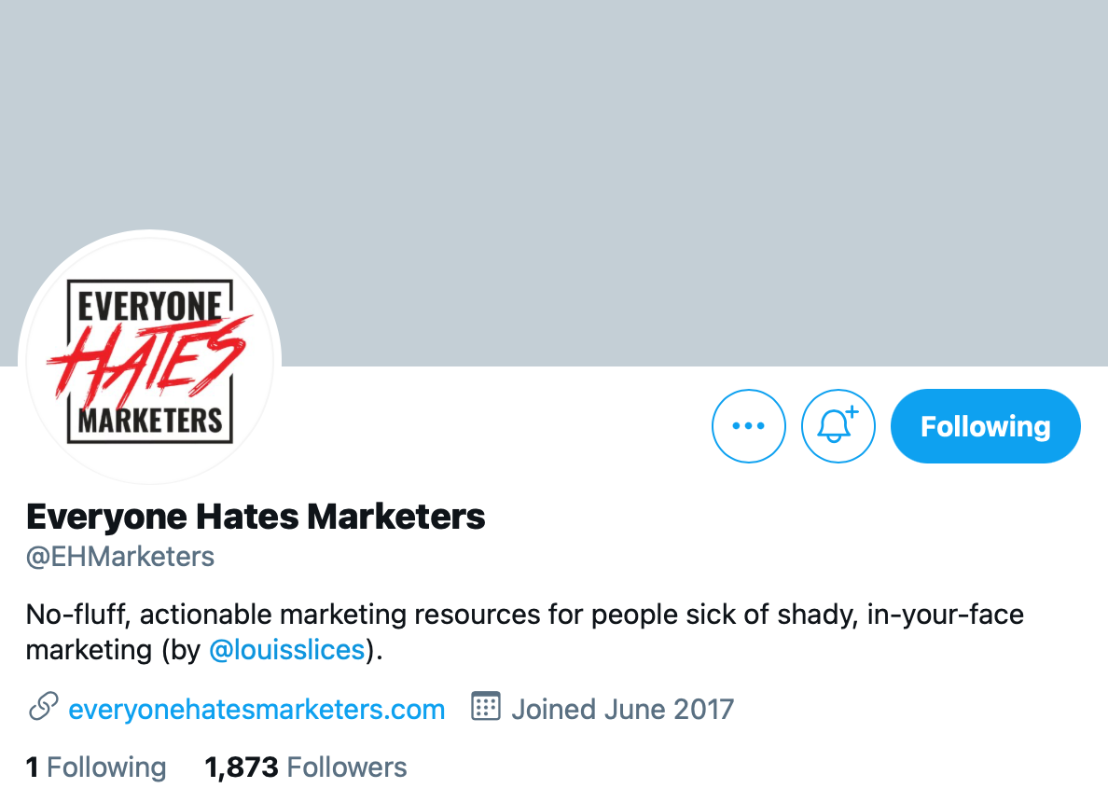The image size is (1108, 802).
Task: Click the chain link icon beside website
Action: (x=43, y=707)
